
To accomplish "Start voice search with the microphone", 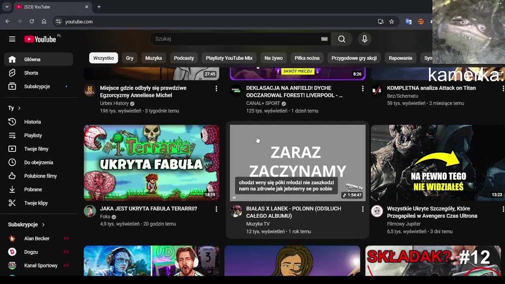I will (365, 39).
